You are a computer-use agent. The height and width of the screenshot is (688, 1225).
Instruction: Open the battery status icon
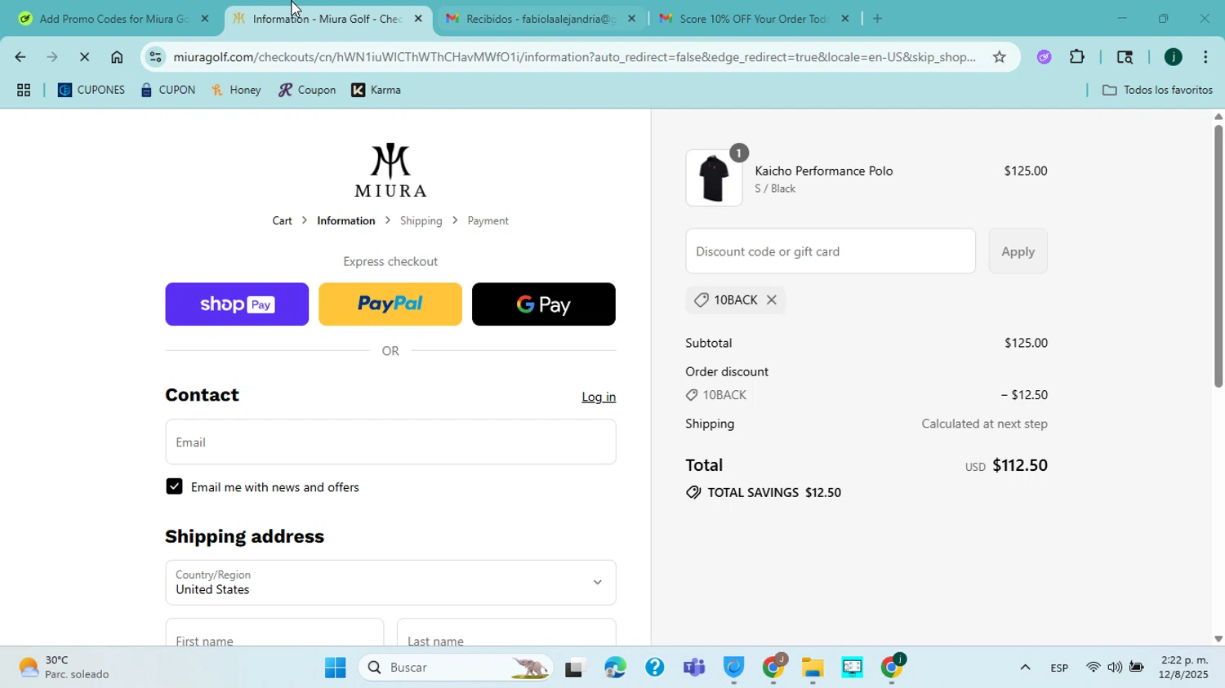point(1136,668)
